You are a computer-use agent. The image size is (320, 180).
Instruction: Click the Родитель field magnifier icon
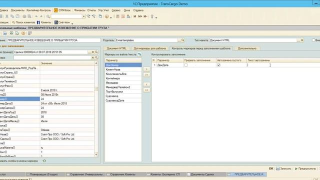pyautogui.click(x=183, y=40)
